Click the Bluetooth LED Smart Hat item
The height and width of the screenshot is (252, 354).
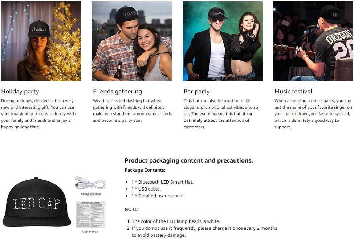click(x=162, y=182)
